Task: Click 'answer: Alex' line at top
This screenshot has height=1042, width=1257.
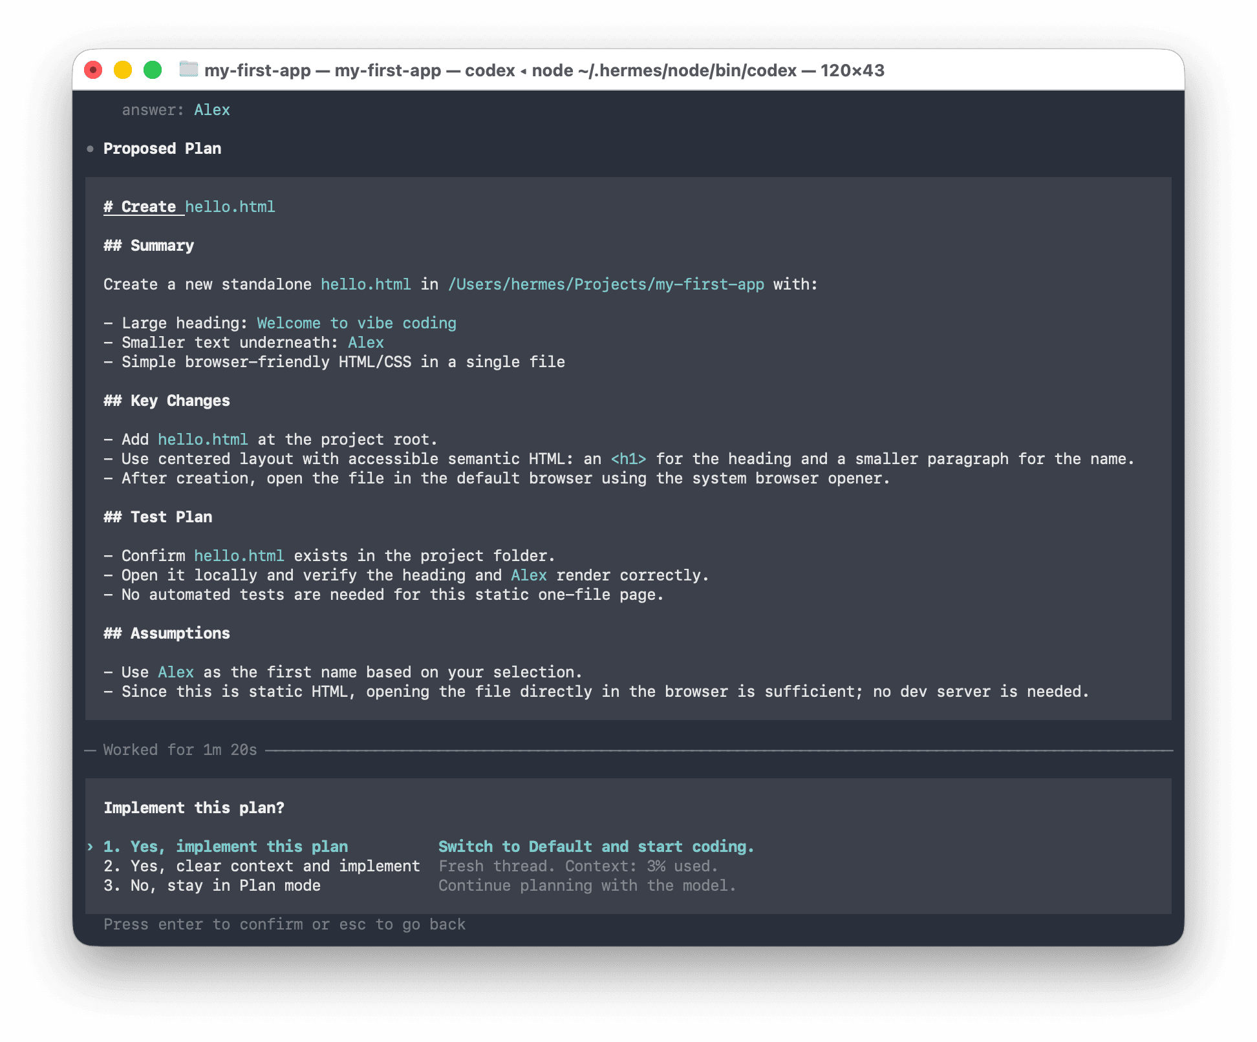Action: (x=176, y=110)
